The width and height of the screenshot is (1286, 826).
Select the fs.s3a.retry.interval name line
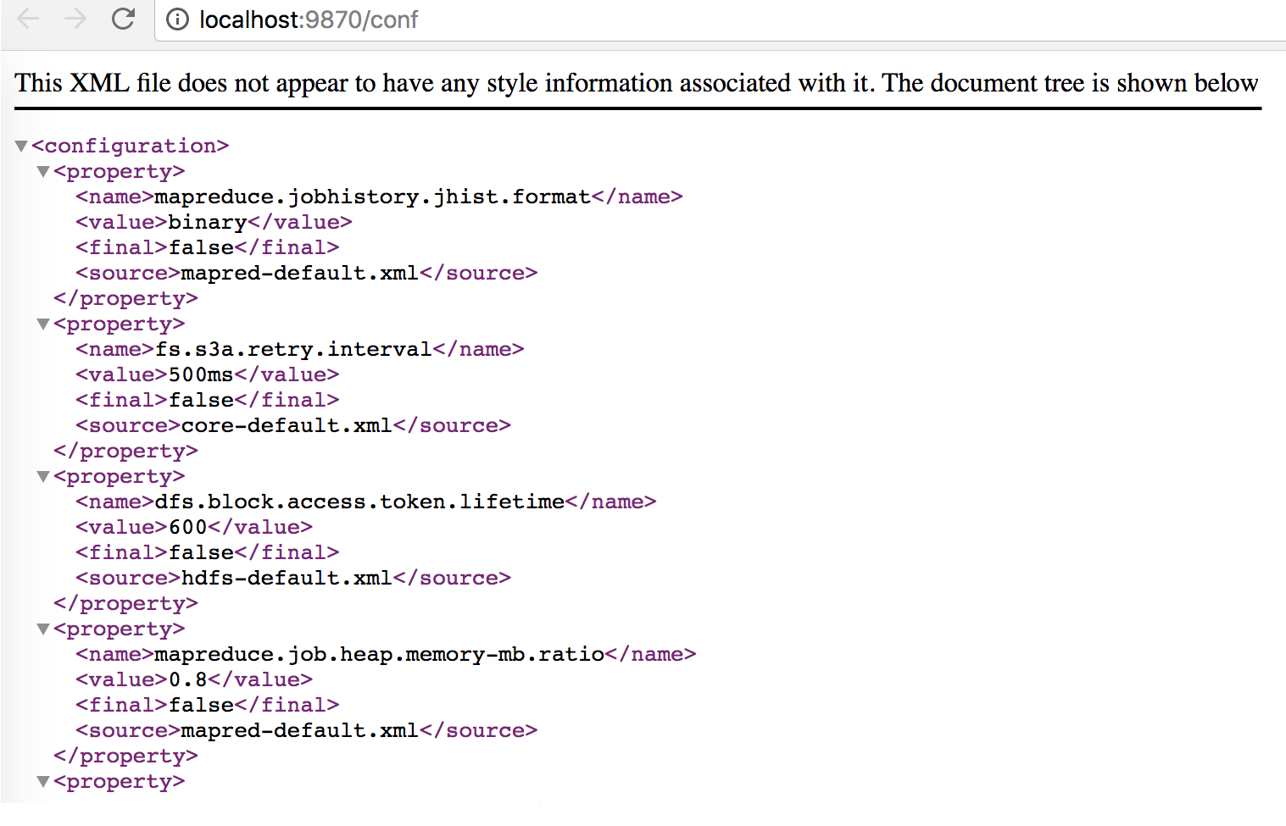tap(300, 349)
